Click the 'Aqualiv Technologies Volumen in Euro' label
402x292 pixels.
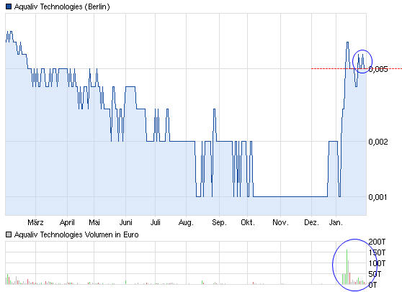(76, 234)
